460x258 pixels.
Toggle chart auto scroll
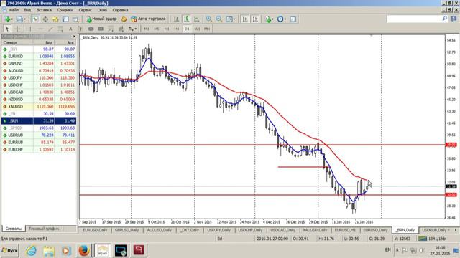click(245, 19)
